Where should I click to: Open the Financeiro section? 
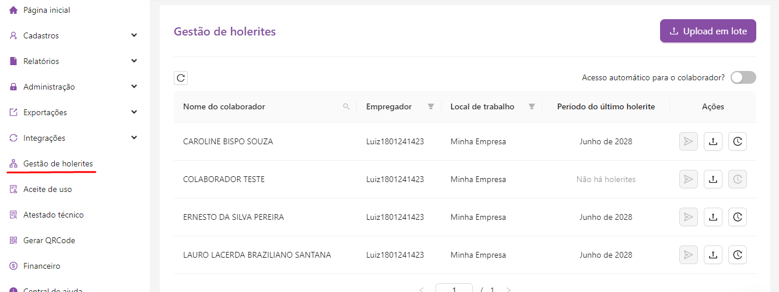click(x=41, y=266)
